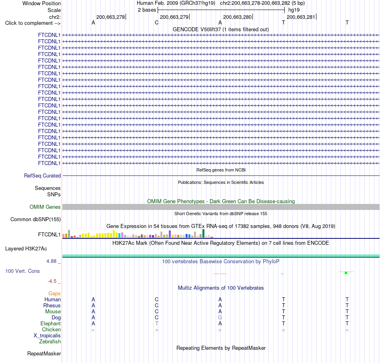Click the 'Common dbSNP(155)' track label
The width and height of the screenshot is (380, 363).
pos(36,219)
